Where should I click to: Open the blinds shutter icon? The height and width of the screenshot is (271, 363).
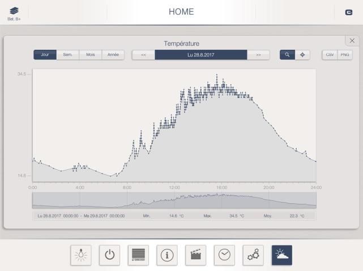(x=138, y=255)
